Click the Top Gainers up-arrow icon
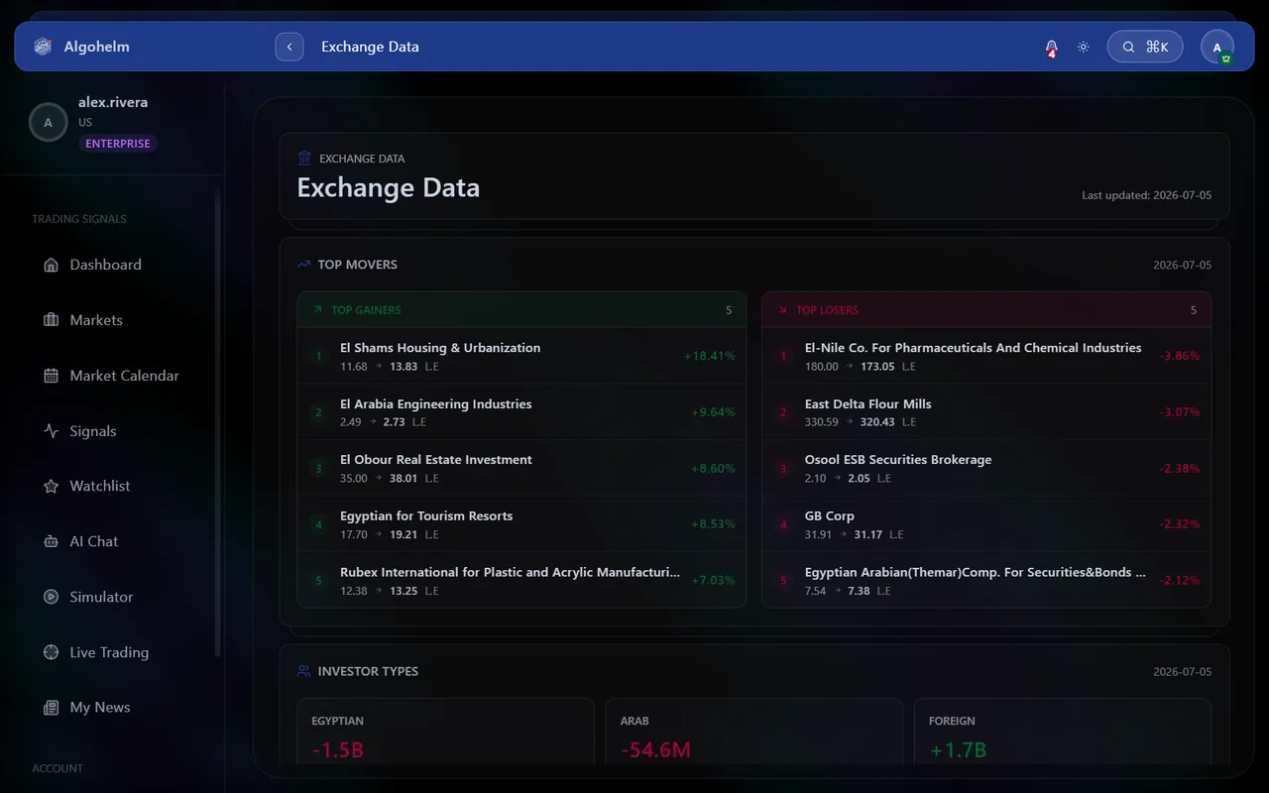 click(317, 310)
